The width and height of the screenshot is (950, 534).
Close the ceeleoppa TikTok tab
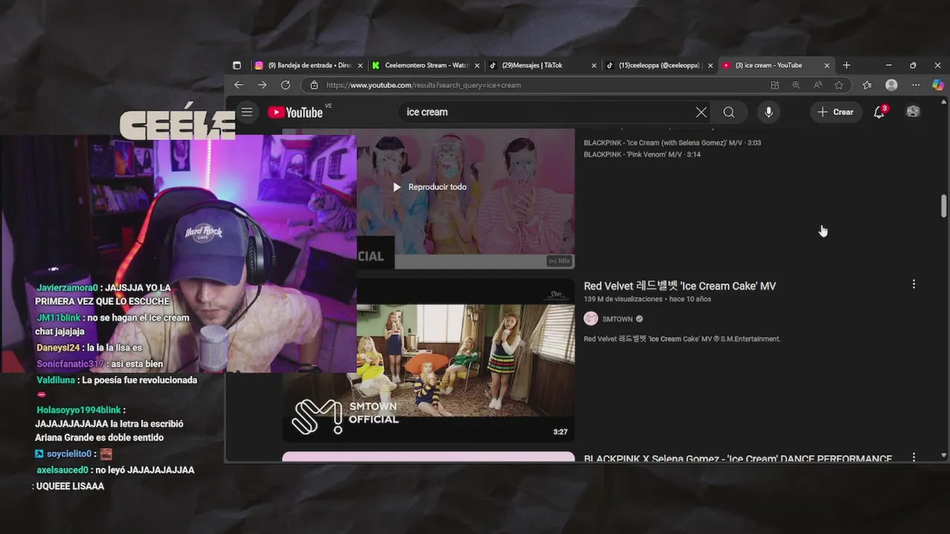710,65
